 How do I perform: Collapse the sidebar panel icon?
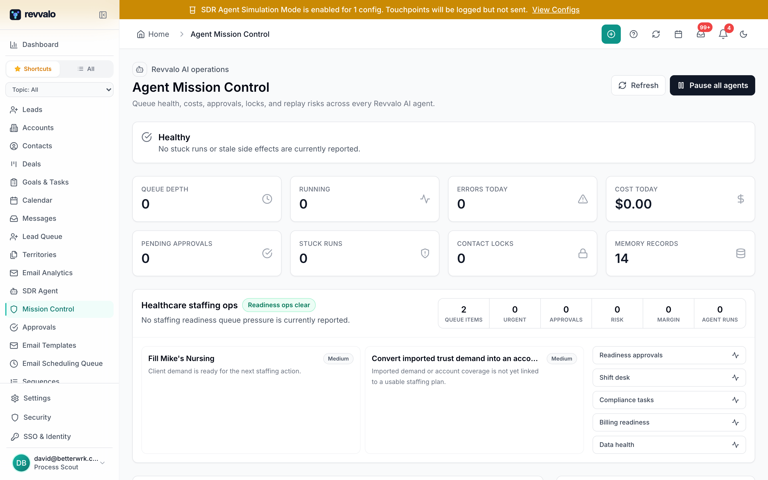(x=103, y=15)
